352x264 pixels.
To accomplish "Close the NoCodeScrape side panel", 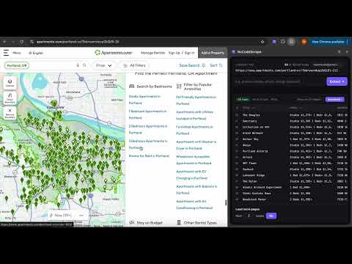I will point(347,52).
